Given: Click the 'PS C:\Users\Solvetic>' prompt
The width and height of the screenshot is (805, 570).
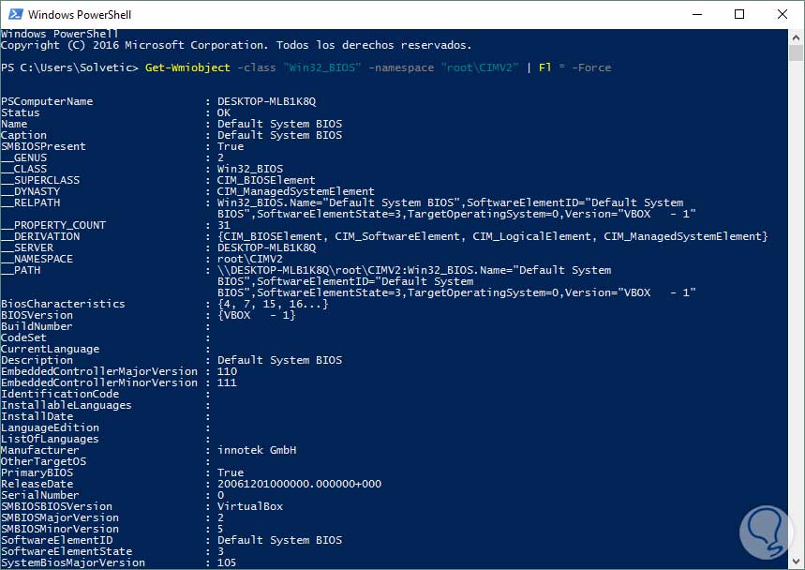Looking at the screenshot, I should click(69, 67).
